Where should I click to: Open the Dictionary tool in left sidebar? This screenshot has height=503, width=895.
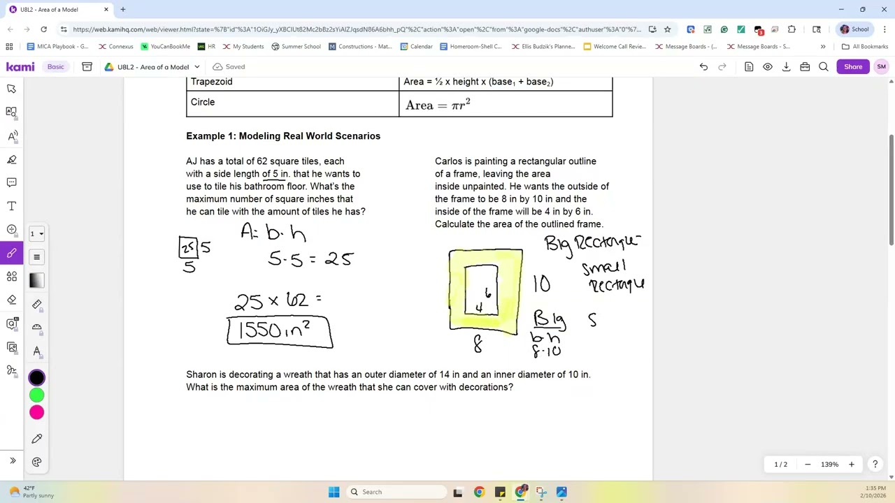point(12,112)
